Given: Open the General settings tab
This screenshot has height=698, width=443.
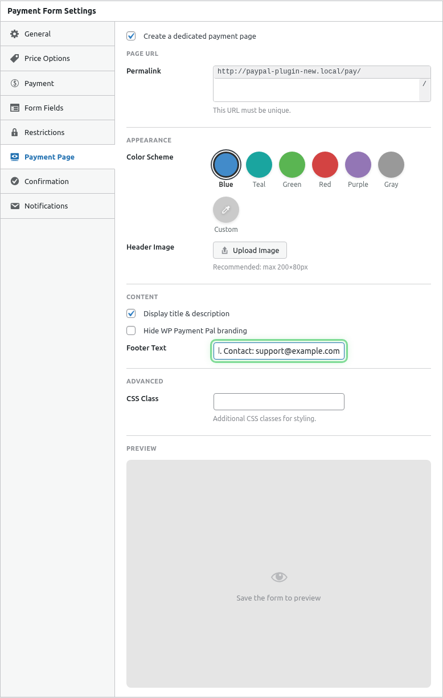Looking at the screenshot, I should tap(39, 34).
